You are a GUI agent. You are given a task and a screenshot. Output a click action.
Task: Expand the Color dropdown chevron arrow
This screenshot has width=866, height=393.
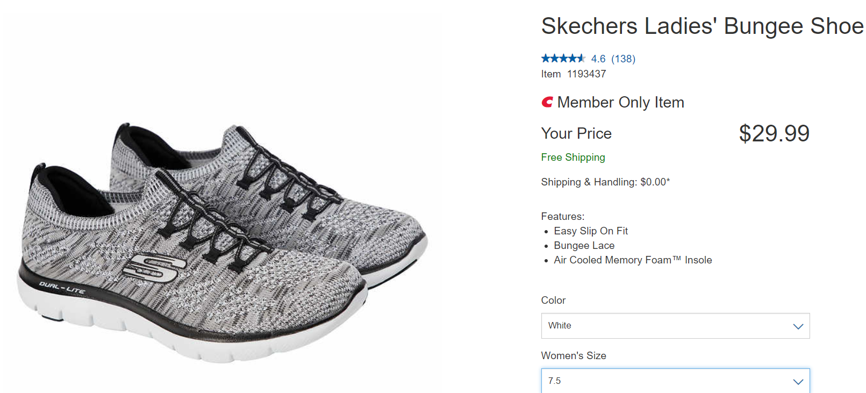(x=798, y=326)
